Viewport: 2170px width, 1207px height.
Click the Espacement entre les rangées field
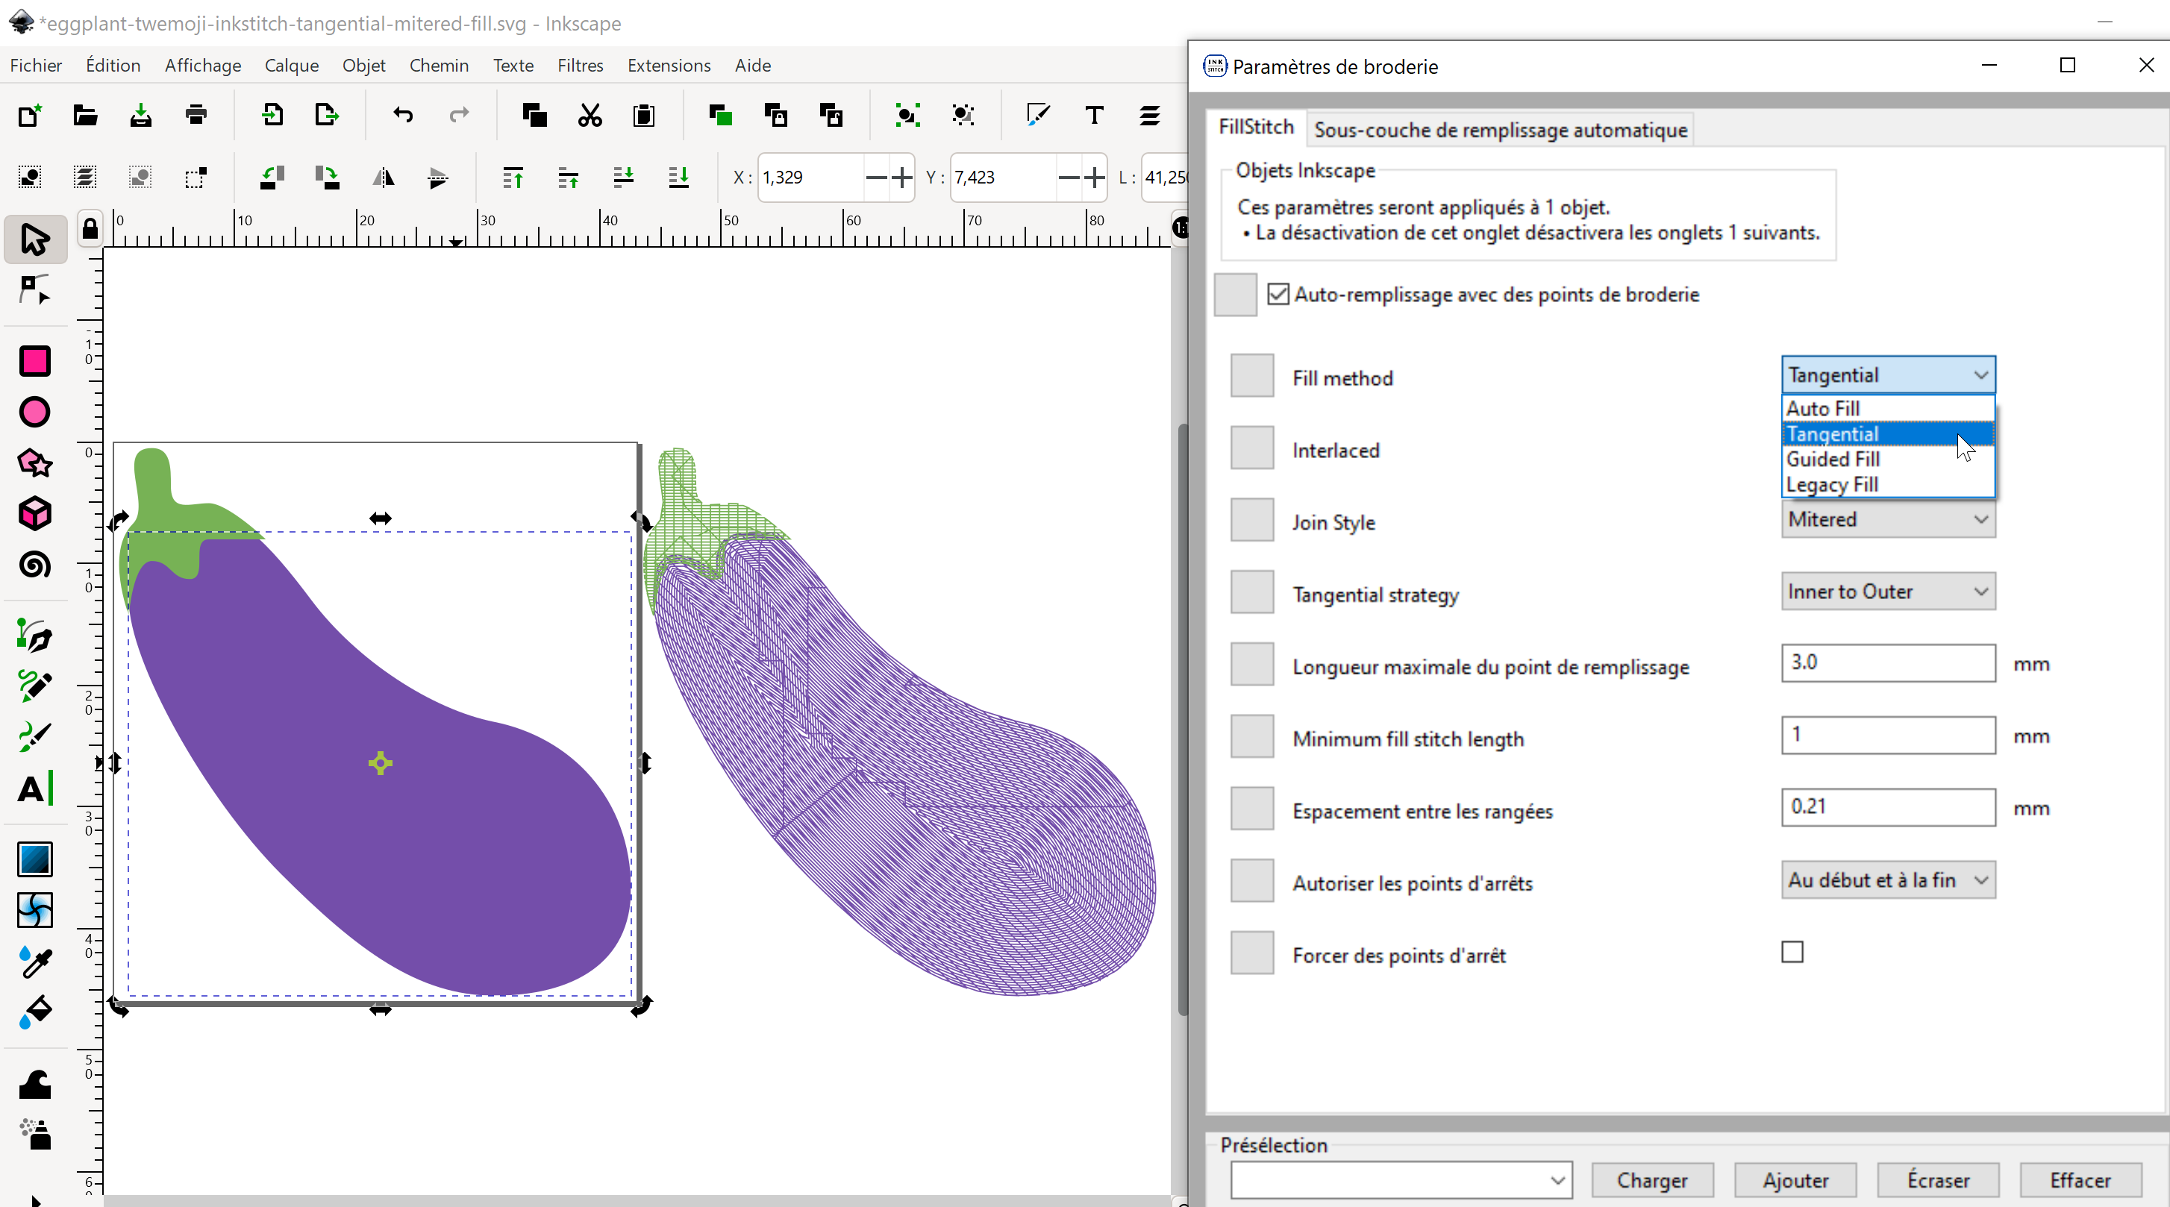(1887, 807)
